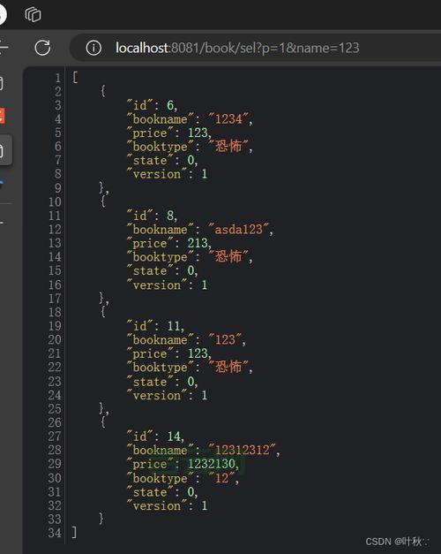The height and width of the screenshot is (554, 441).
Task: Reload the page with refresh icon
Action: click(x=42, y=48)
